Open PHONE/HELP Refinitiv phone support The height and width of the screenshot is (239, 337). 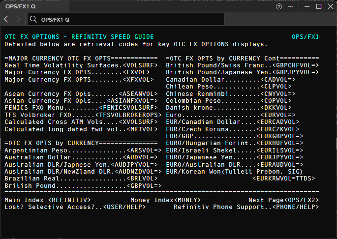(296, 207)
